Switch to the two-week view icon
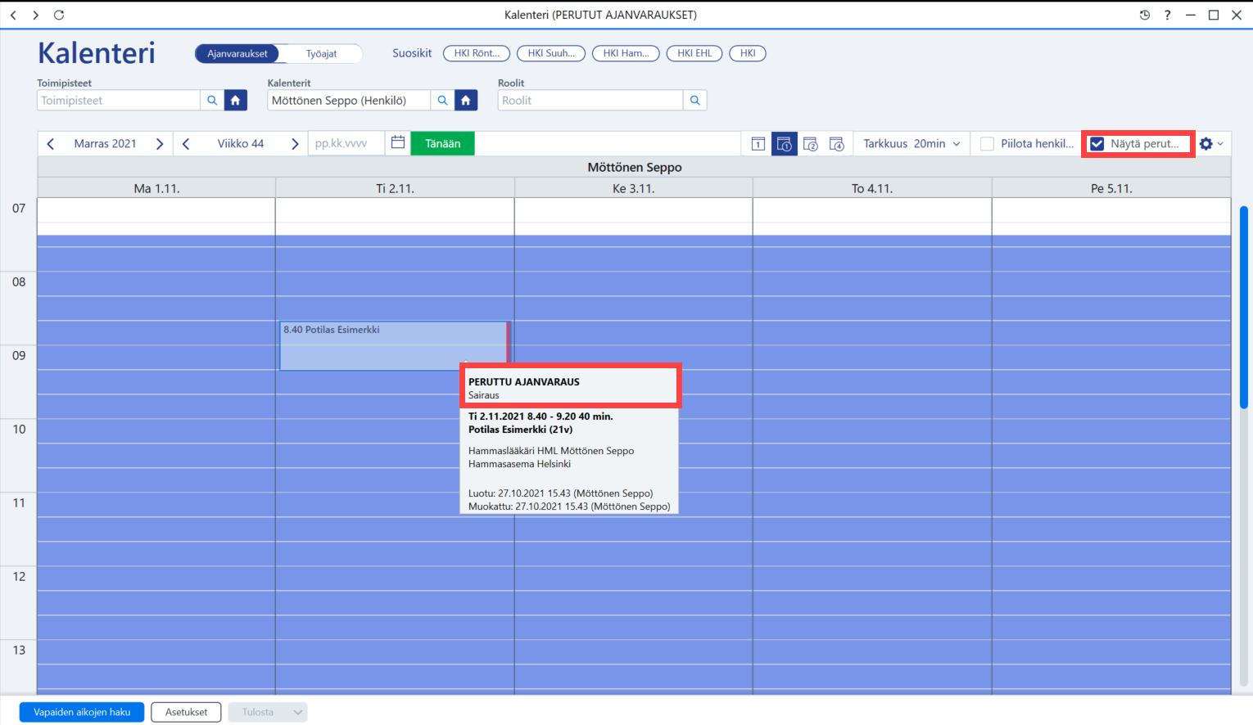Screen dimensions: 1253x725 coord(811,144)
